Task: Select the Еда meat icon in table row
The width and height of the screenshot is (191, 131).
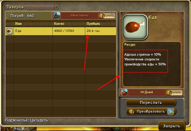Action: 10,31
